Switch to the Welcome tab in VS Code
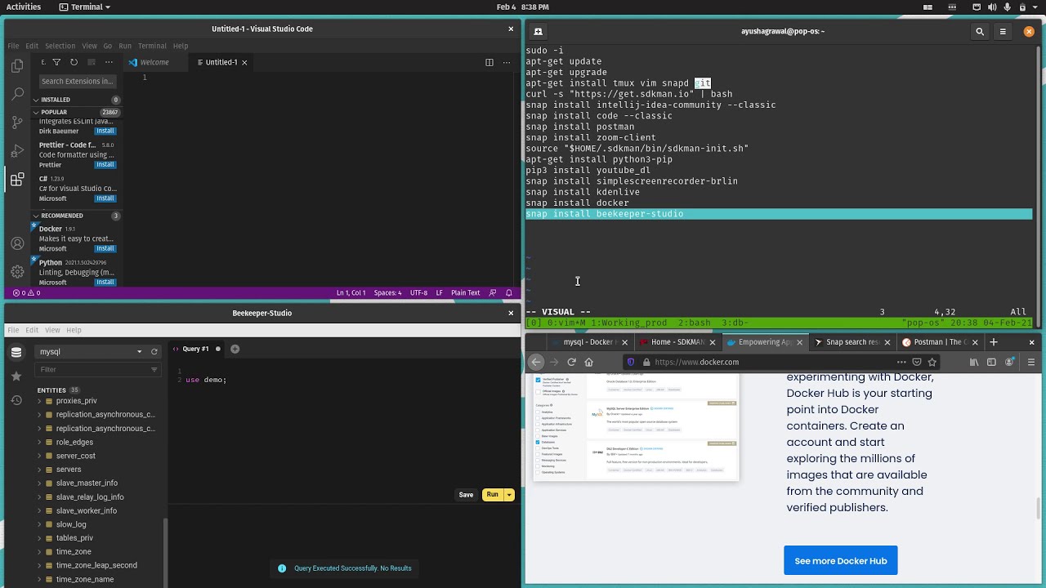 [154, 62]
